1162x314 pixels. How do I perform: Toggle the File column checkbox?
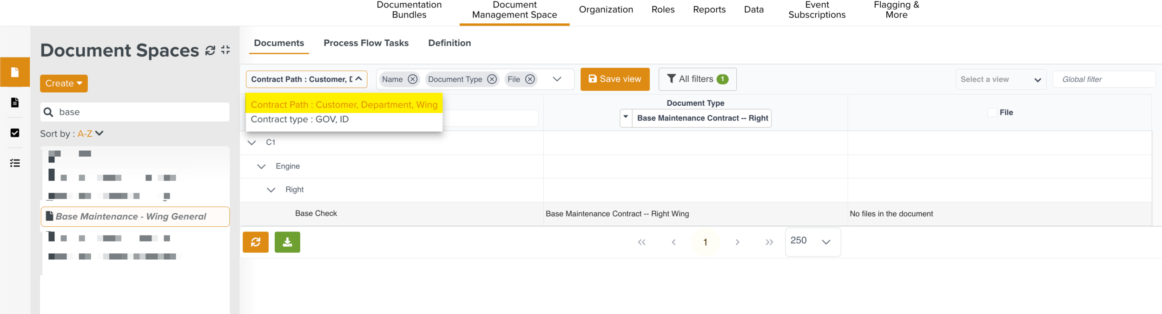tap(992, 112)
